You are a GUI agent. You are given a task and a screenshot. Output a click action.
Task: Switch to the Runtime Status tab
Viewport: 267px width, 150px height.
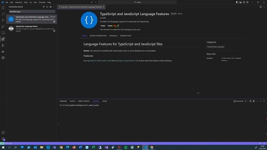(126, 36)
